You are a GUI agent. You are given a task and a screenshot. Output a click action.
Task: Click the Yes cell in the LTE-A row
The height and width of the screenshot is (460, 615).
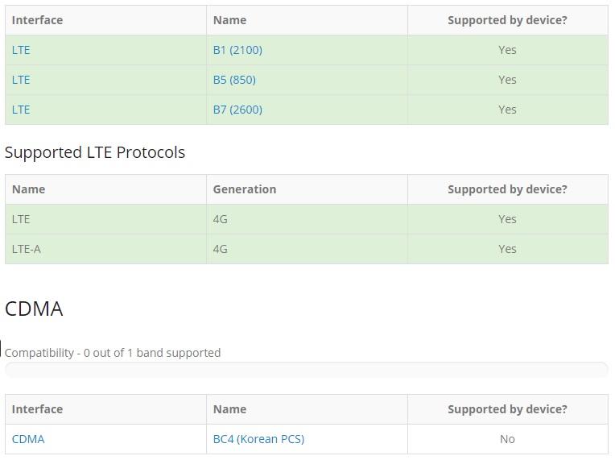507,249
